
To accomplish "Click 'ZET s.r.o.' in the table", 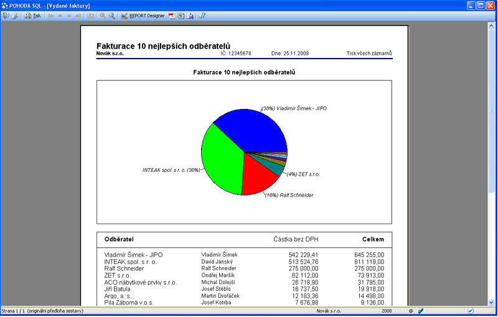I will [117, 275].
